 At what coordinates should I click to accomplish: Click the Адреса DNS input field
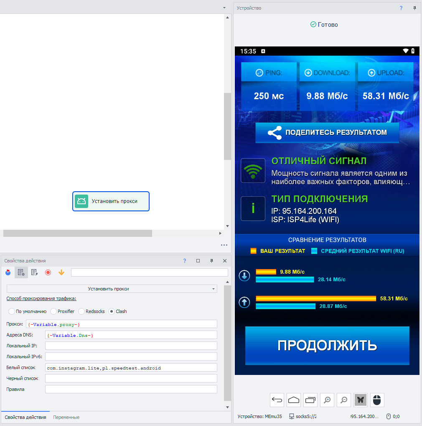131,335
